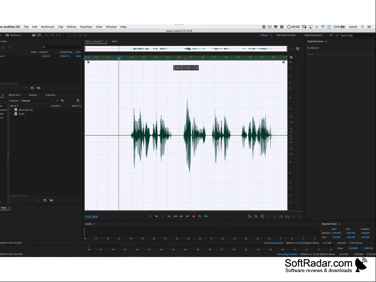Move playhead to previous marker
The height and width of the screenshot is (282, 376).
pos(169,216)
